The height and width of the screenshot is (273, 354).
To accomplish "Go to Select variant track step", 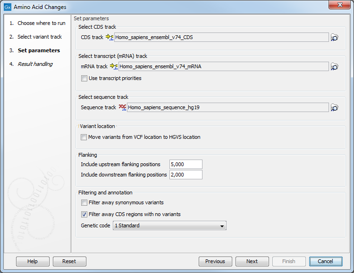I will click(40, 37).
